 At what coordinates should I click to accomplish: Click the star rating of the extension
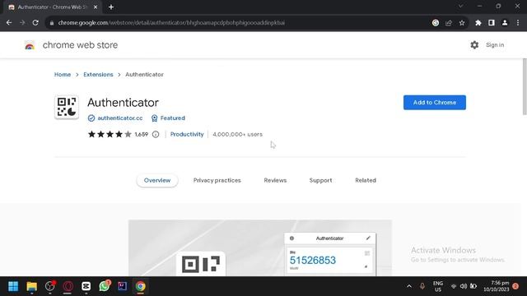(110, 134)
